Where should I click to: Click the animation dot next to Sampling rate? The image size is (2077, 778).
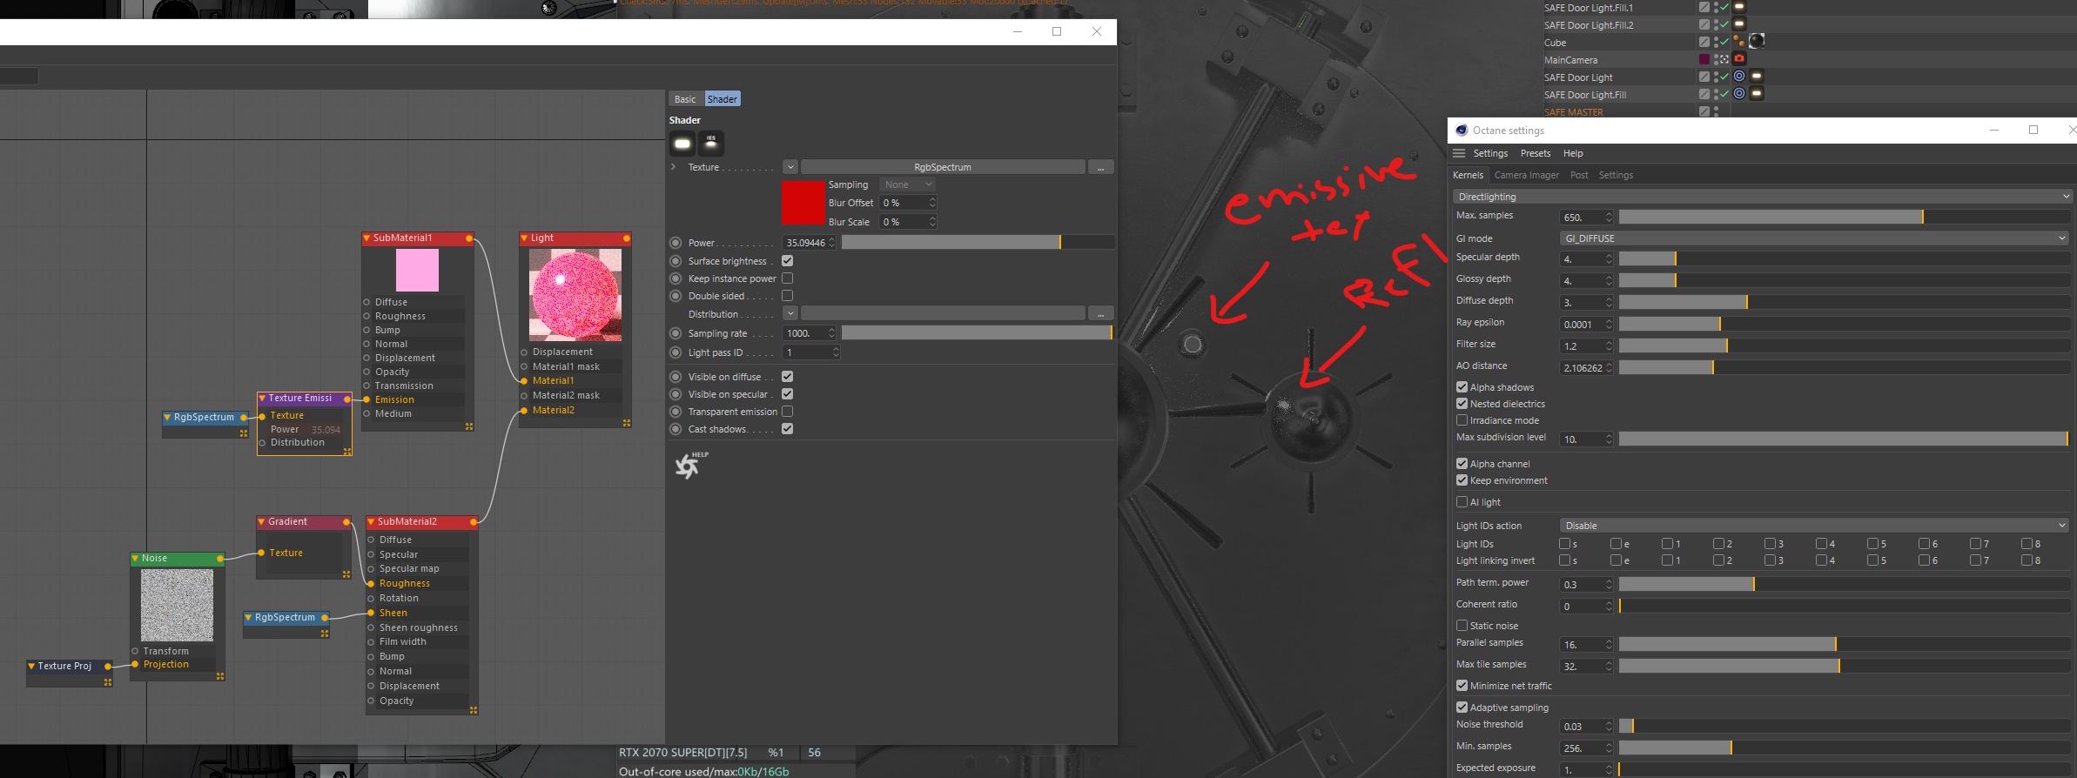click(676, 333)
